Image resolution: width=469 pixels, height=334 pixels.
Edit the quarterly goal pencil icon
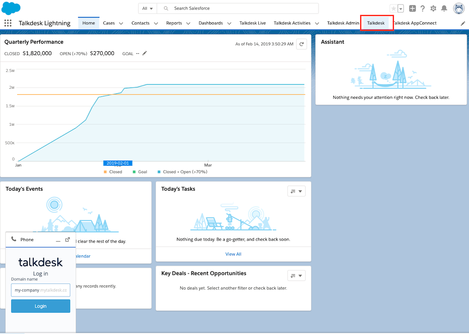[x=145, y=53]
